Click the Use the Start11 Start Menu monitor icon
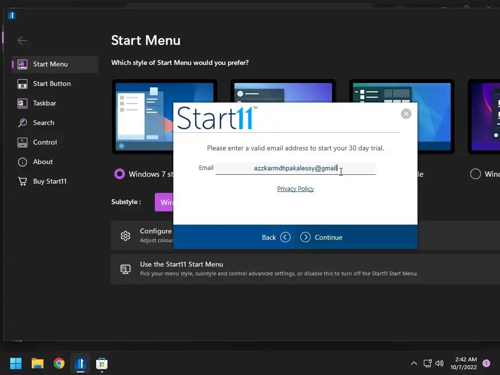Image resolution: width=500 pixels, height=375 pixels. pos(125,269)
